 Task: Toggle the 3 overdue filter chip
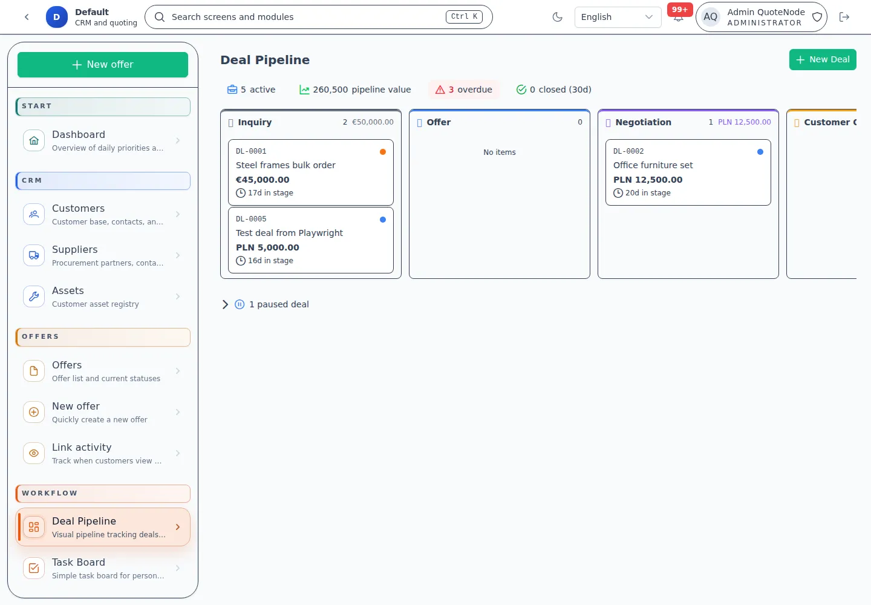(x=464, y=90)
